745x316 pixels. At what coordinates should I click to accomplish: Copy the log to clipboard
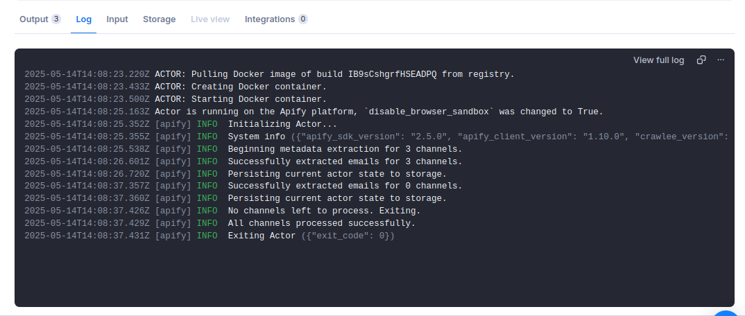pos(701,60)
